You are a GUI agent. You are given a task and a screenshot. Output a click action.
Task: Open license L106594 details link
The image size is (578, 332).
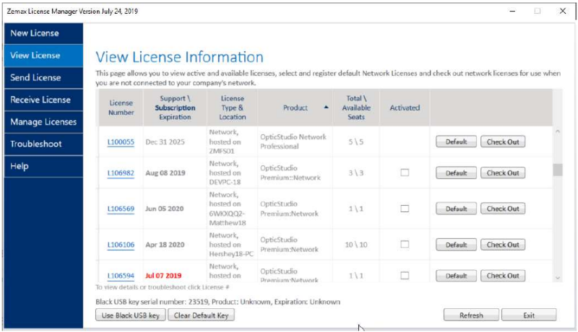(x=121, y=276)
